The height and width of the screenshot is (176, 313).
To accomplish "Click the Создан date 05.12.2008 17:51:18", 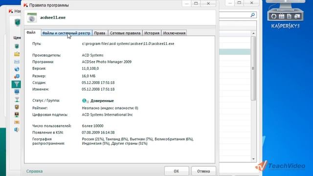I will point(98,83).
